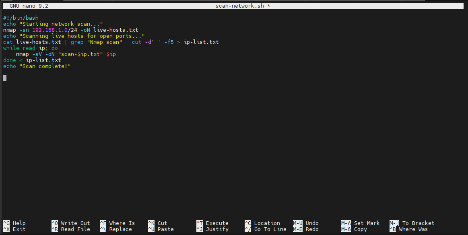Click the grep command word
468x235 pixels.
[77, 42]
